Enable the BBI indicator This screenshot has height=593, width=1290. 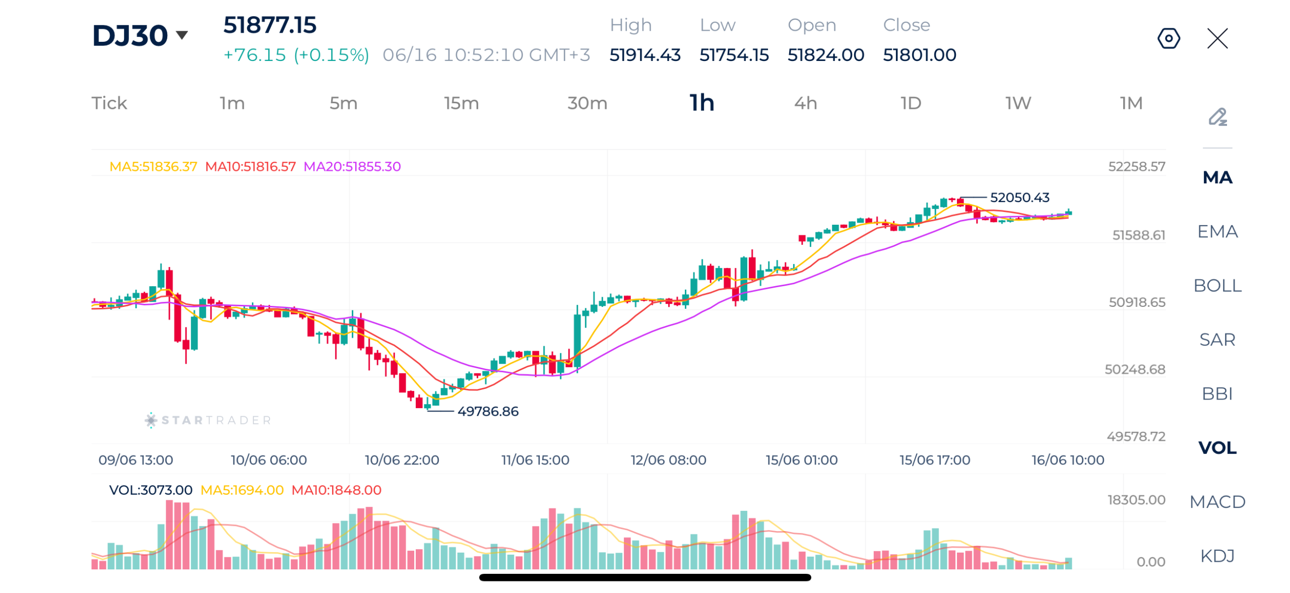point(1217,393)
